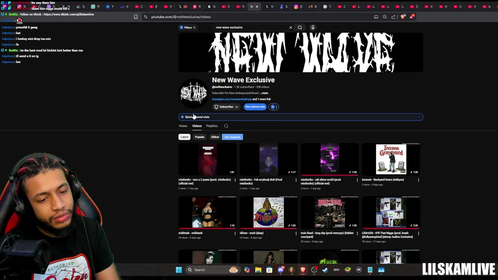The height and width of the screenshot is (280, 498).
Task: Expand the Quick channel stats bar
Action: click(x=301, y=117)
